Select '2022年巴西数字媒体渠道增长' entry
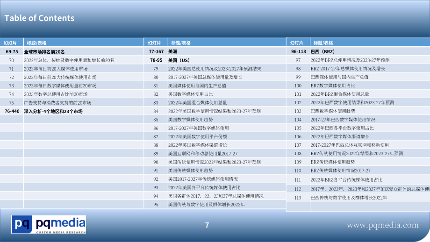 tap(340, 136)
